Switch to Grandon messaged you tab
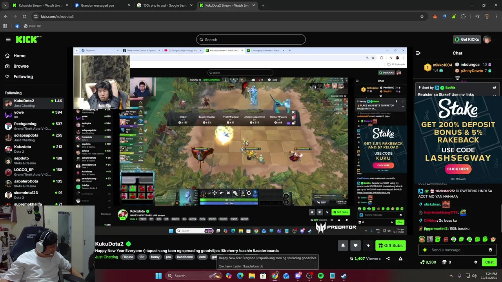 click(102, 5)
